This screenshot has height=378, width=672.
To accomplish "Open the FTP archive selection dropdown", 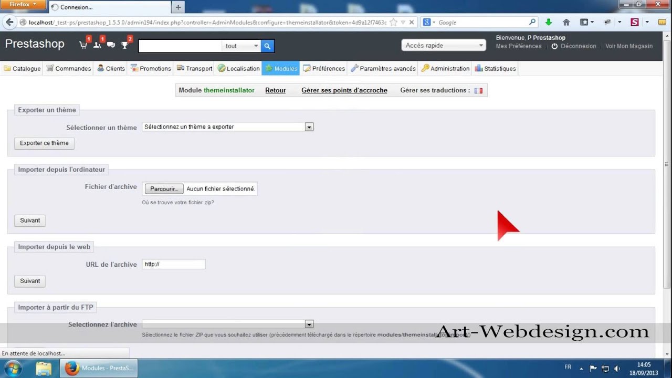I will point(228,324).
